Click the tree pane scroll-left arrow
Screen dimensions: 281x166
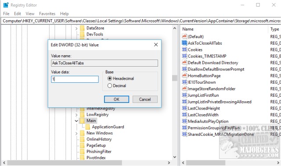point(4,162)
